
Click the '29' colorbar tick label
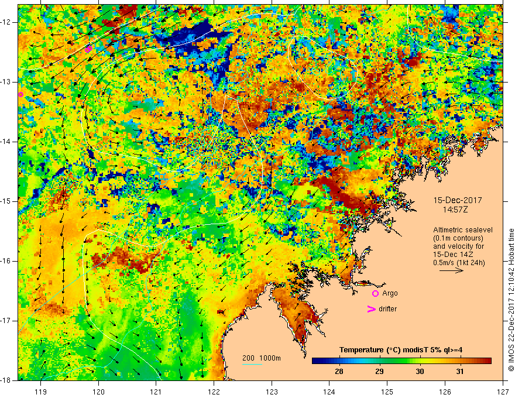[379, 372]
